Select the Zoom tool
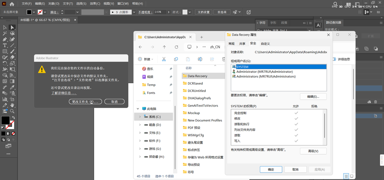 tap(12, 111)
